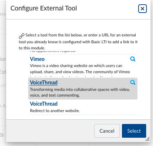This screenshot has height=146, width=153.
Task: Click the 'Configure External Tool' dialog title
Action: click(44, 8)
